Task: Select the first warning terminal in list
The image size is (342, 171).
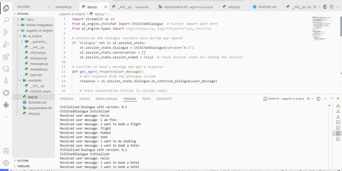Action: coord(338,106)
